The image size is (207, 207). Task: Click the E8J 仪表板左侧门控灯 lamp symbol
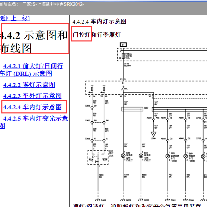(123, 156)
